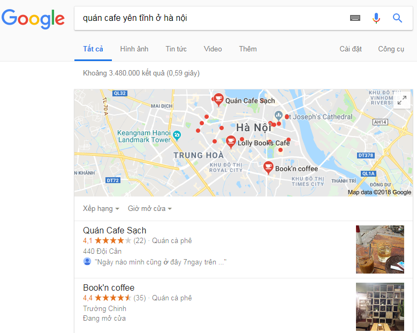Switch to the Tin tức tab
The width and height of the screenshot is (417, 333).
176,49
